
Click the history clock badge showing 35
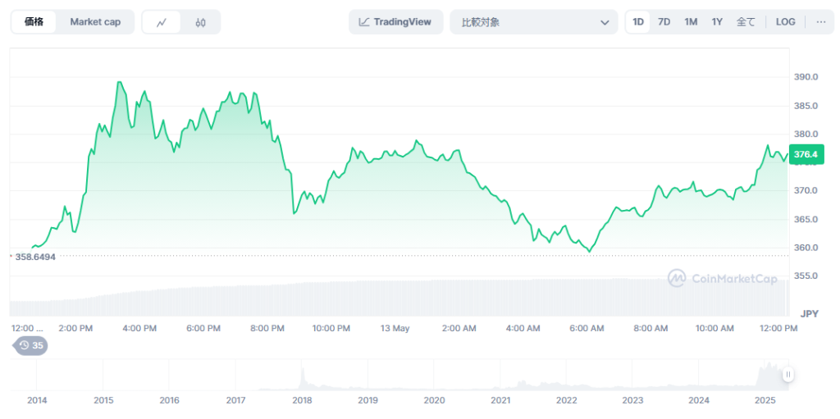[x=31, y=345]
